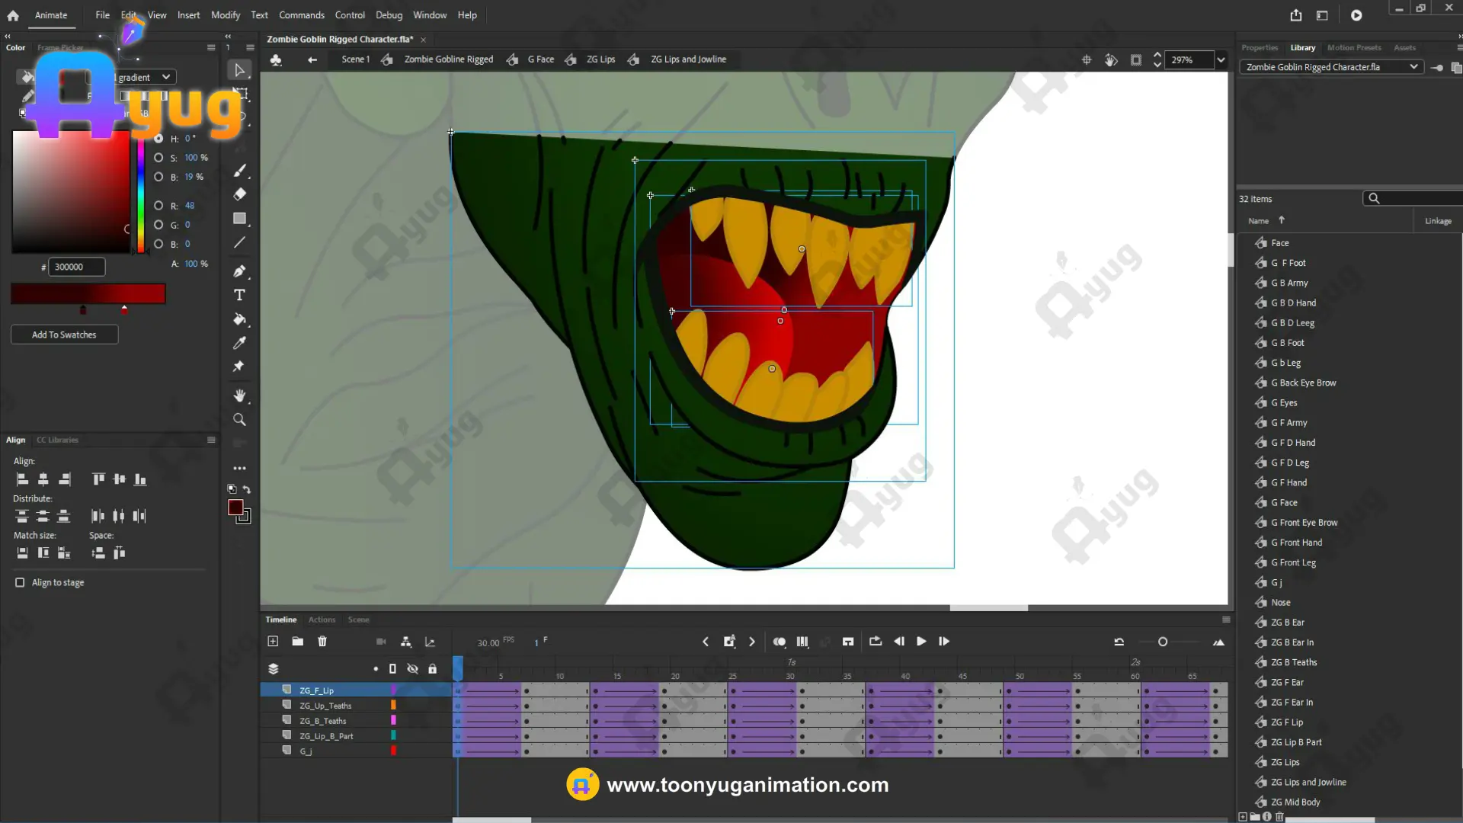The image size is (1463, 823).
Task: Select the H hue radio button
Action: click(158, 139)
